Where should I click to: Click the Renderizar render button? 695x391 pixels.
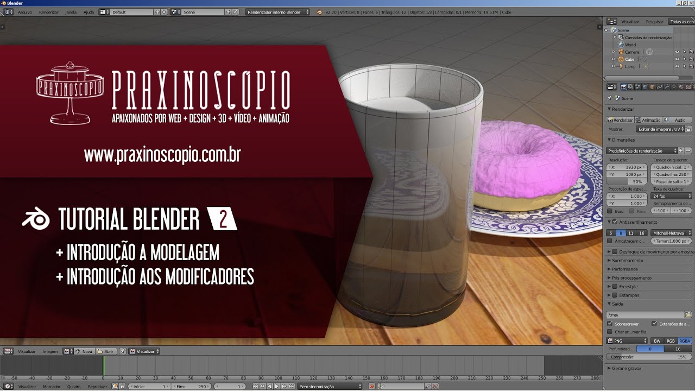620,120
